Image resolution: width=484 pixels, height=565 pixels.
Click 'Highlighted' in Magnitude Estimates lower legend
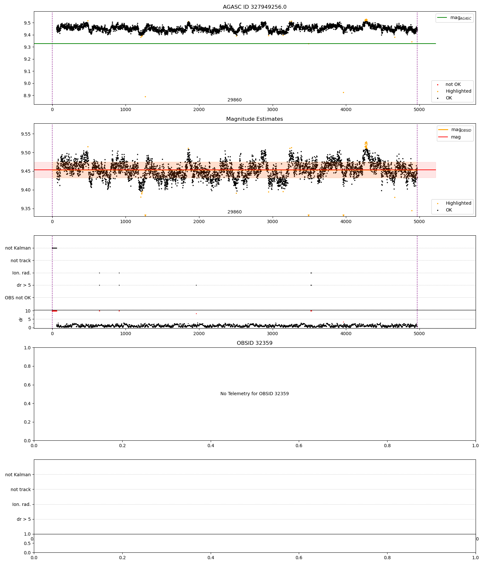point(458,203)
